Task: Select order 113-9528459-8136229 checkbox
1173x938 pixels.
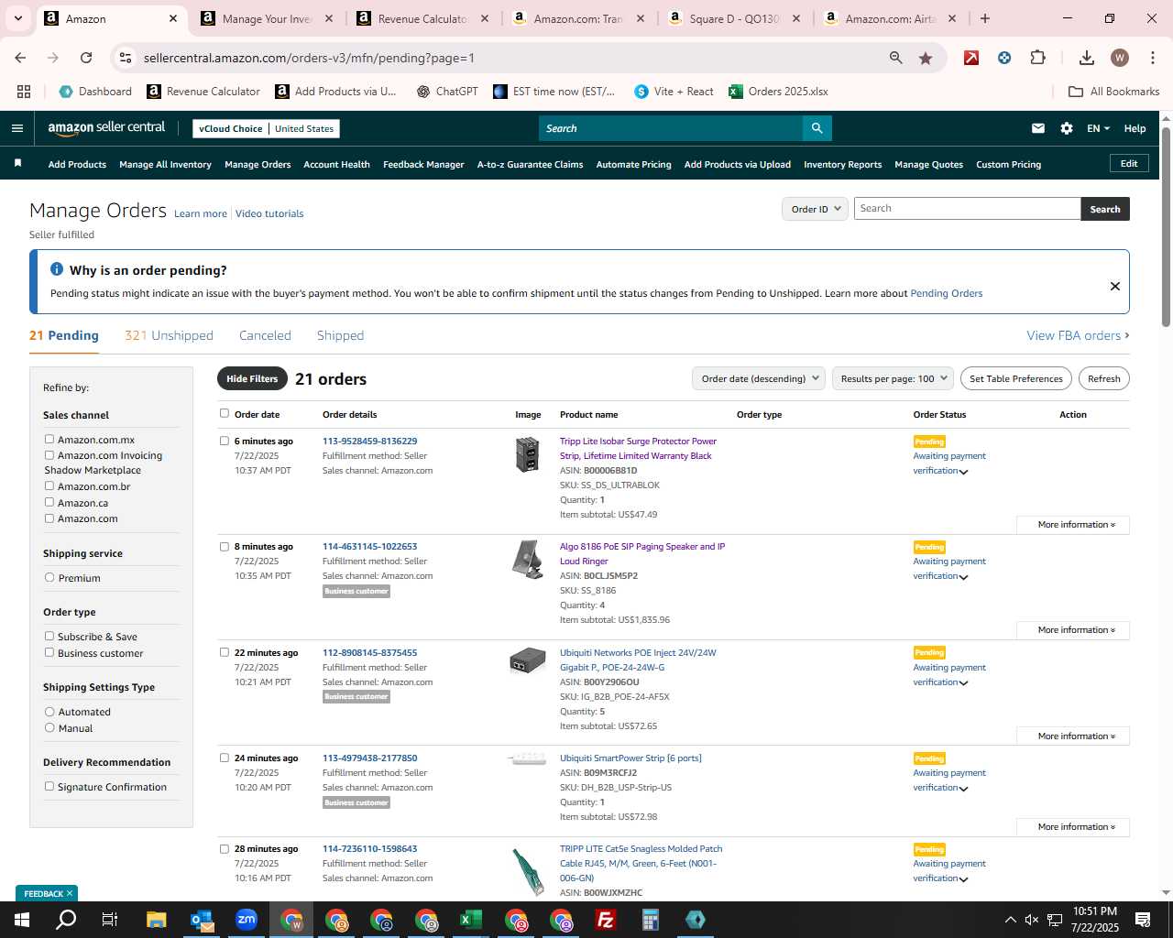Action: tap(225, 441)
